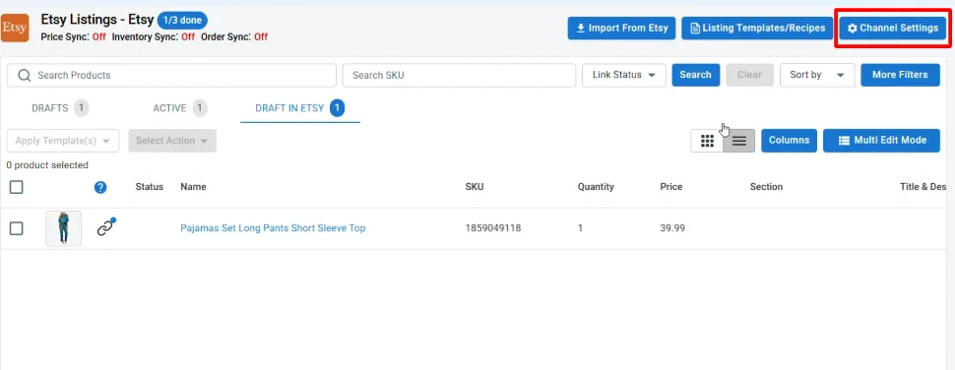Click the SKU value 1859049118
This screenshot has width=955, height=370.
coord(492,228)
